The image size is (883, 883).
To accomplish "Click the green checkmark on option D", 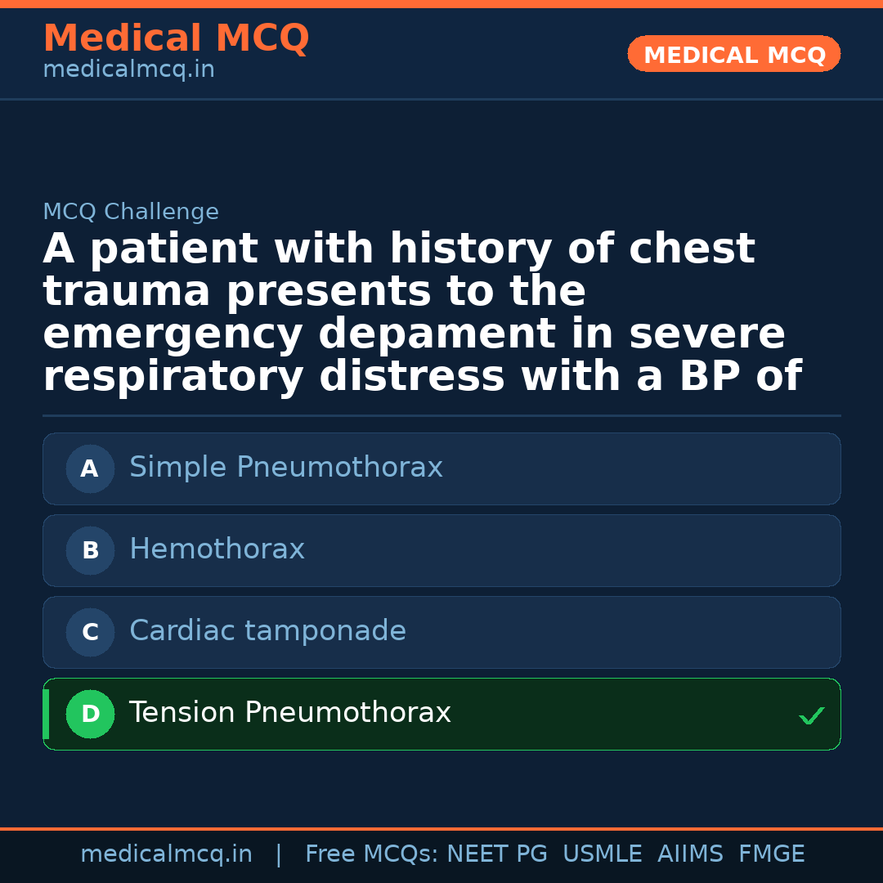I will tap(811, 716).
